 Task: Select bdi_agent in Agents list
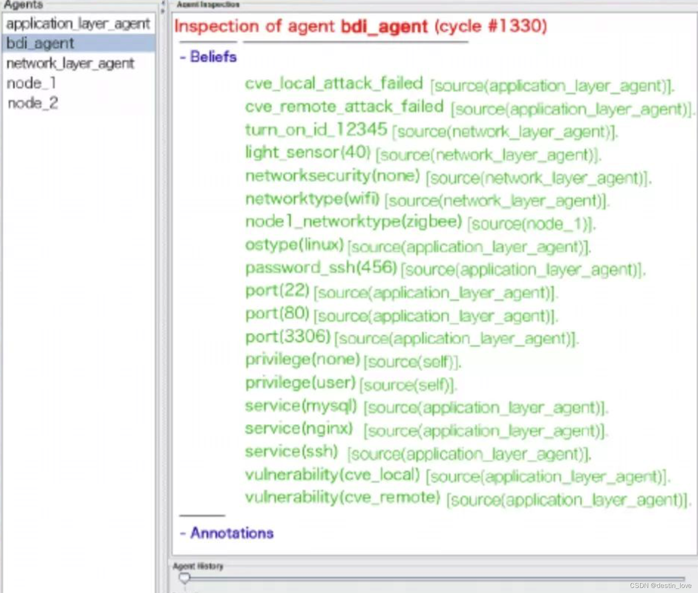pyautogui.click(x=78, y=44)
